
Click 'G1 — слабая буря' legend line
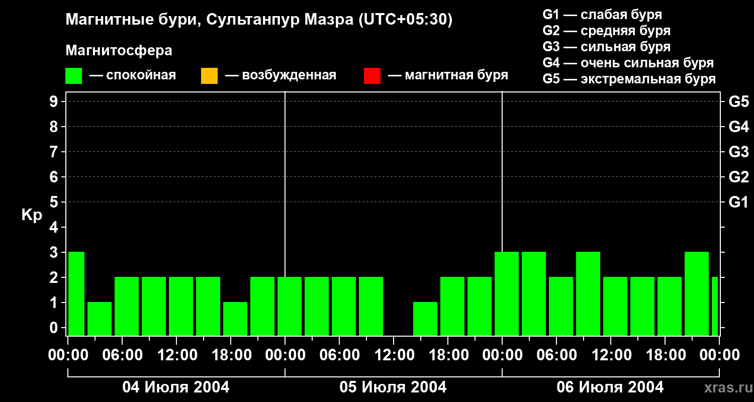click(x=602, y=15)
